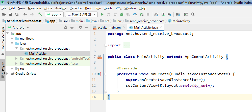Build the project with the hammer icon
This screenshot has width=252, height=112.
[40, 14]
